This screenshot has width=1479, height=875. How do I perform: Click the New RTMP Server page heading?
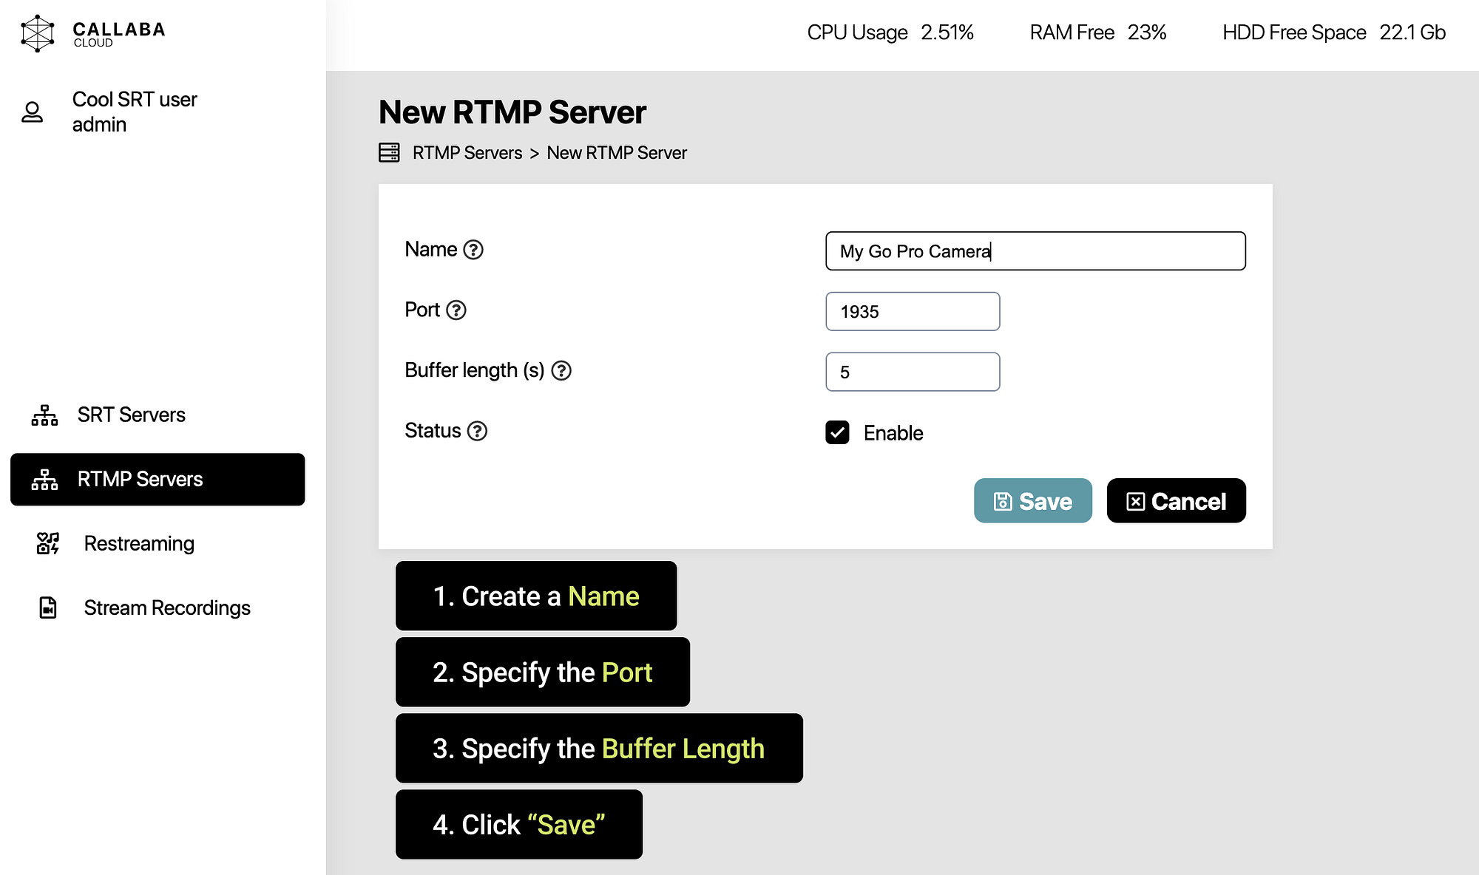pyautogui.click(x=512, y=112)
